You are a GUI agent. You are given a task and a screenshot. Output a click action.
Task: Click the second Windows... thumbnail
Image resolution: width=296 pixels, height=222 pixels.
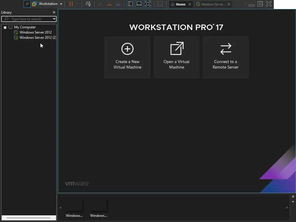(x=99, y=208)
